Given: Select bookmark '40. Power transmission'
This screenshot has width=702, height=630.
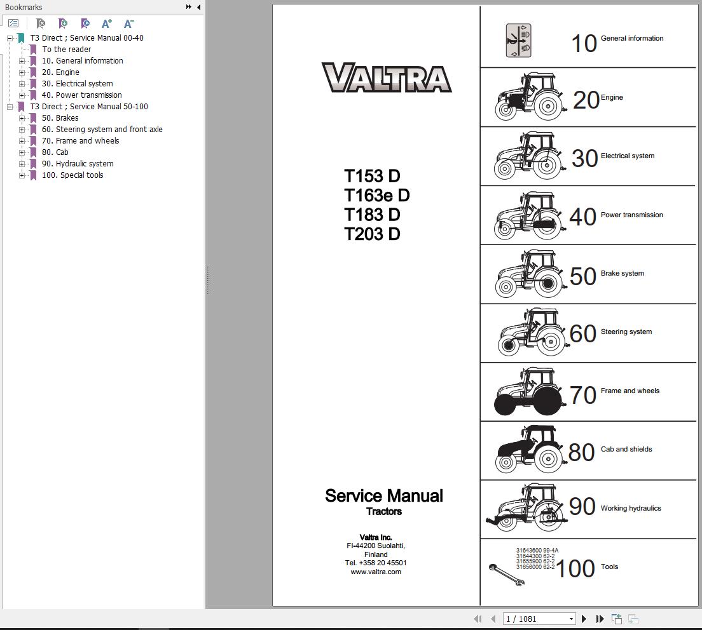Looking at the screenshot, I should pos(82,95).
